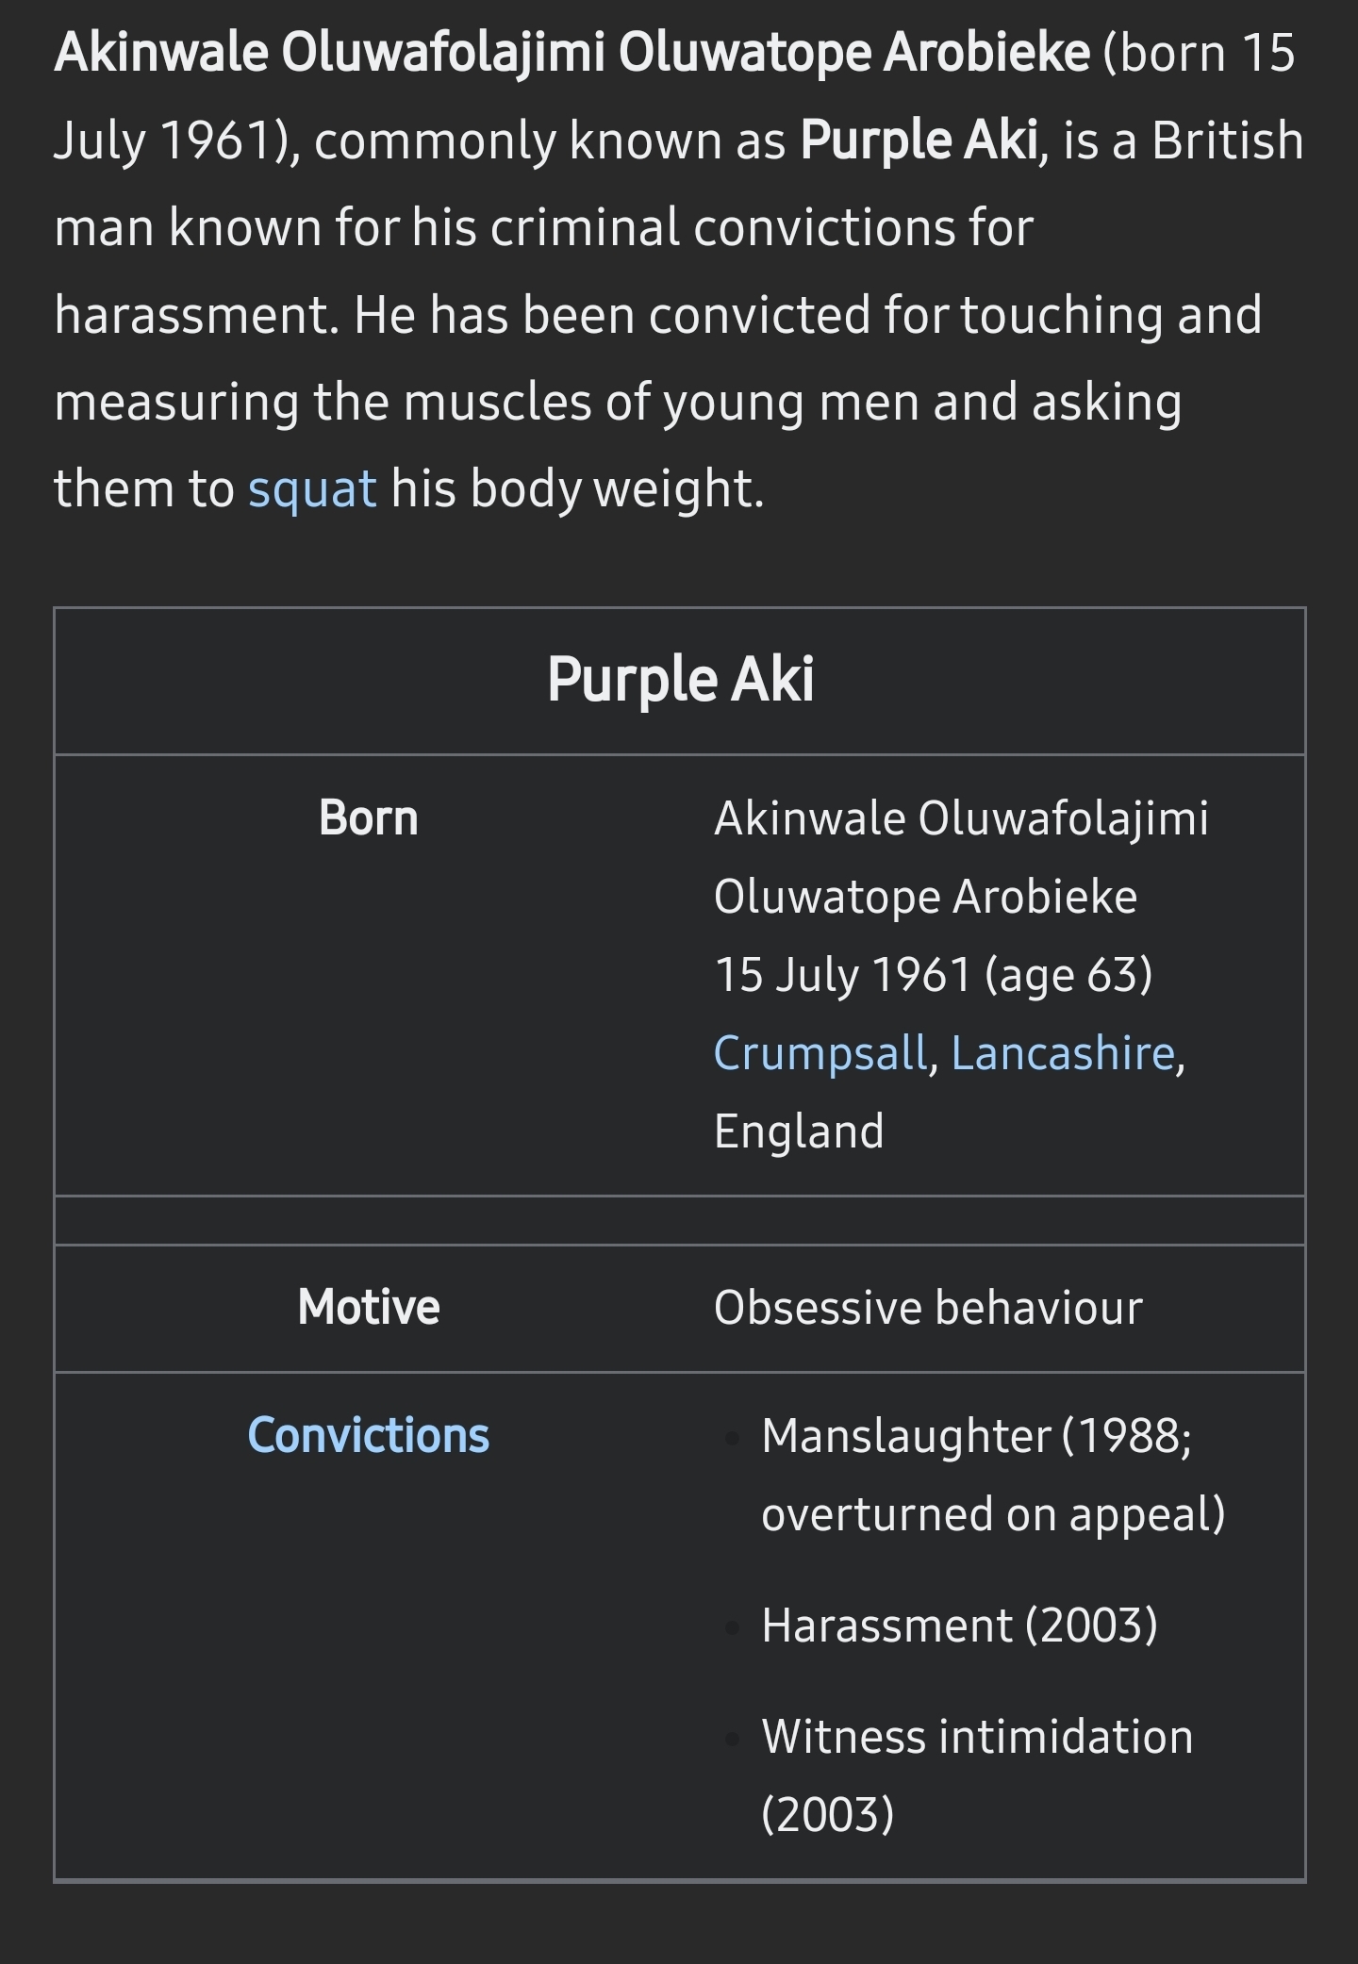Click the Manslaughter (1988) conviction entry
1358x1964 pixels.
[x=993, y=1475]
